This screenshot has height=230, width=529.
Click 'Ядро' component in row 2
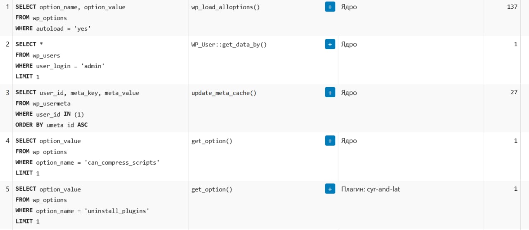tap(349, 44)
